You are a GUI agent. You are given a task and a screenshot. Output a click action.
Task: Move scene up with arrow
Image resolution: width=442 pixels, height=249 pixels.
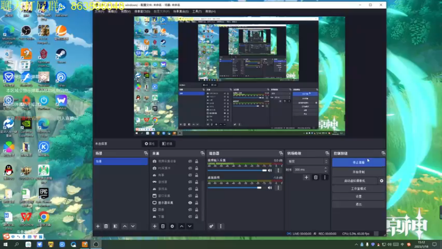point(125,226)
